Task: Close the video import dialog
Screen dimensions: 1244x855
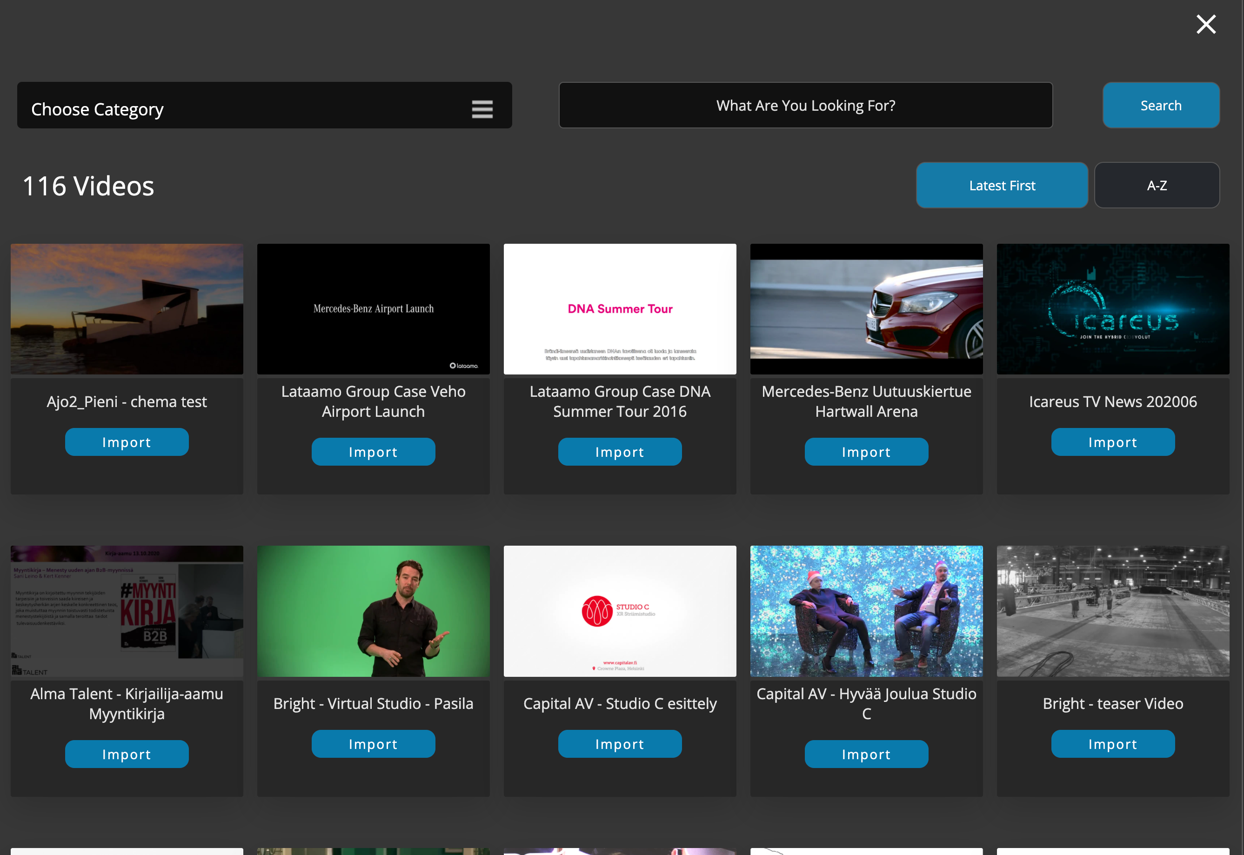Action: tap(1205, 25)
